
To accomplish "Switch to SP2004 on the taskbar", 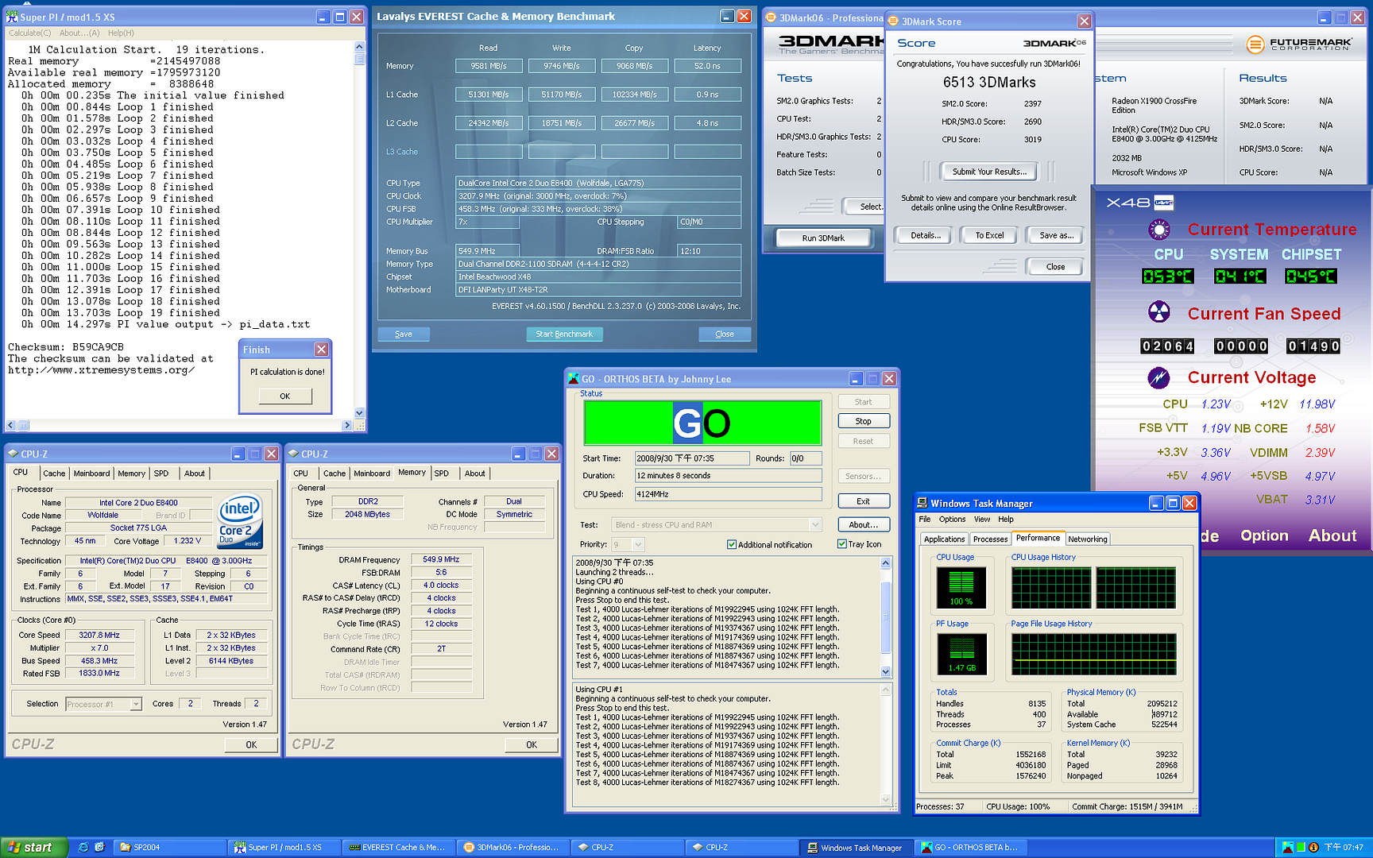I will [168, 847].
